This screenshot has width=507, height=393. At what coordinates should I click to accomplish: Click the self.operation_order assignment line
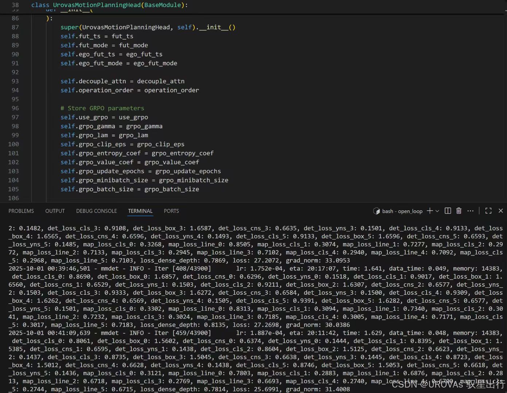click(x=130, y=90)
